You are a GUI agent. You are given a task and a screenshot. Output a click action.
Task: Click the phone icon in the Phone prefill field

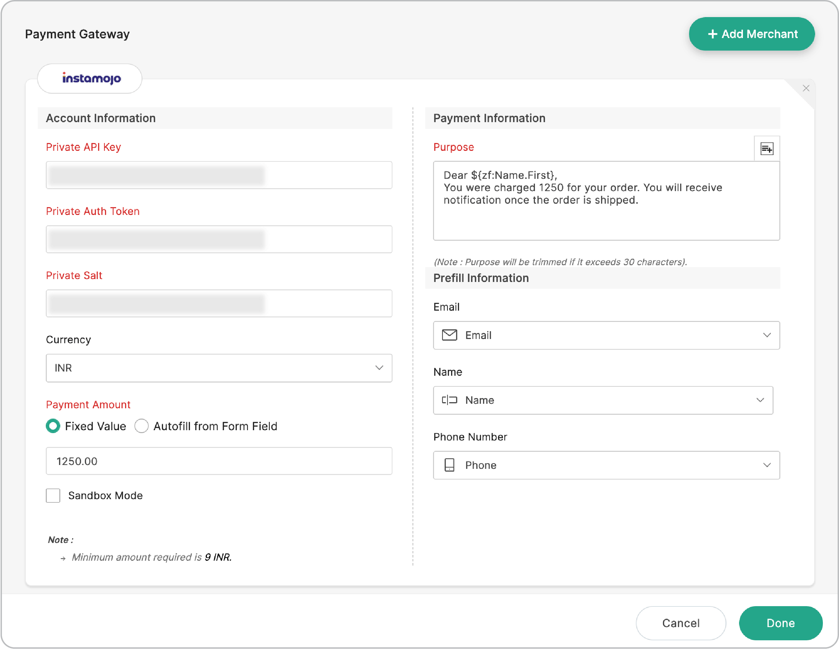coord(449,465)
